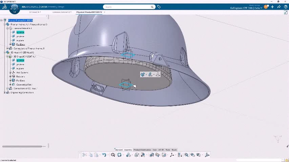Click the axis orientation triad bottom right
Viewport: 289px width, 162px height.
tap(278, 139)
